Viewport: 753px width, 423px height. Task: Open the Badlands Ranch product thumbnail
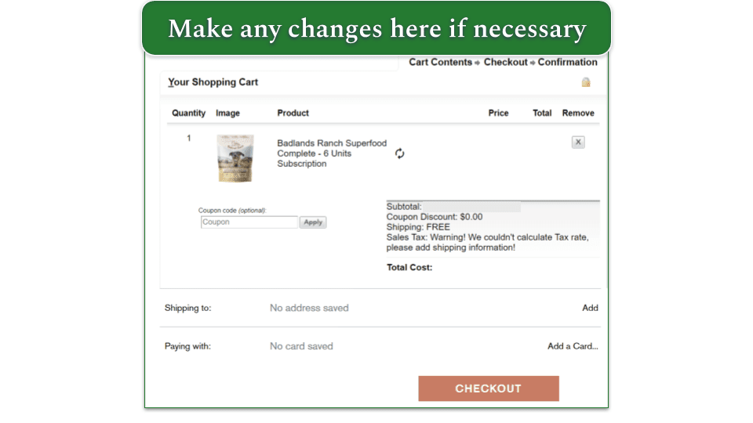coord(235,158)
